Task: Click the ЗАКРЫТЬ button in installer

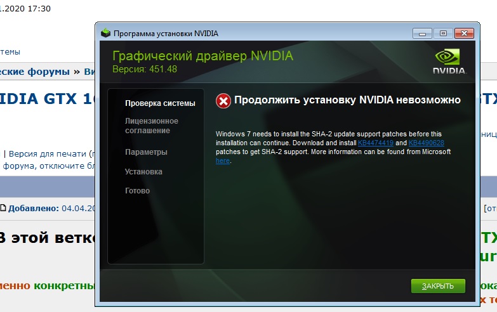Action: (438, 286)
